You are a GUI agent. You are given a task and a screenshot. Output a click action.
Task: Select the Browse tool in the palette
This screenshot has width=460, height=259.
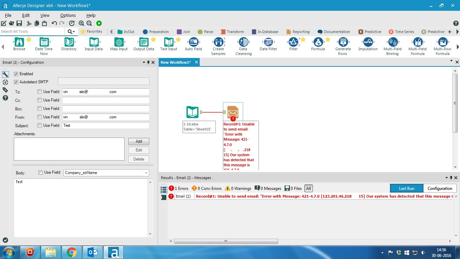19,44
